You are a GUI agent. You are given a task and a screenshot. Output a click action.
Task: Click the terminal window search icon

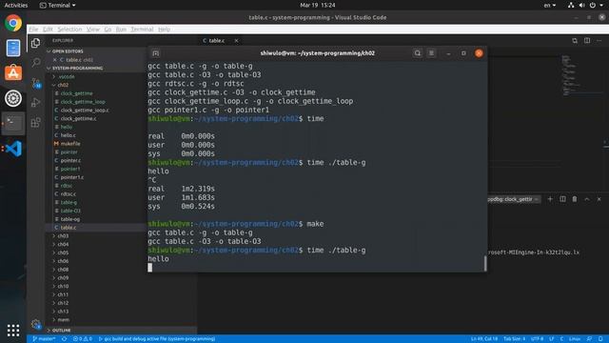pos(417,53)
